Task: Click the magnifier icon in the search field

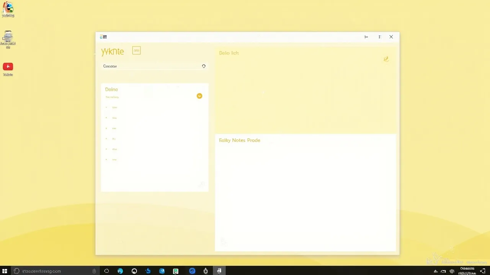Action: (204, 66)
